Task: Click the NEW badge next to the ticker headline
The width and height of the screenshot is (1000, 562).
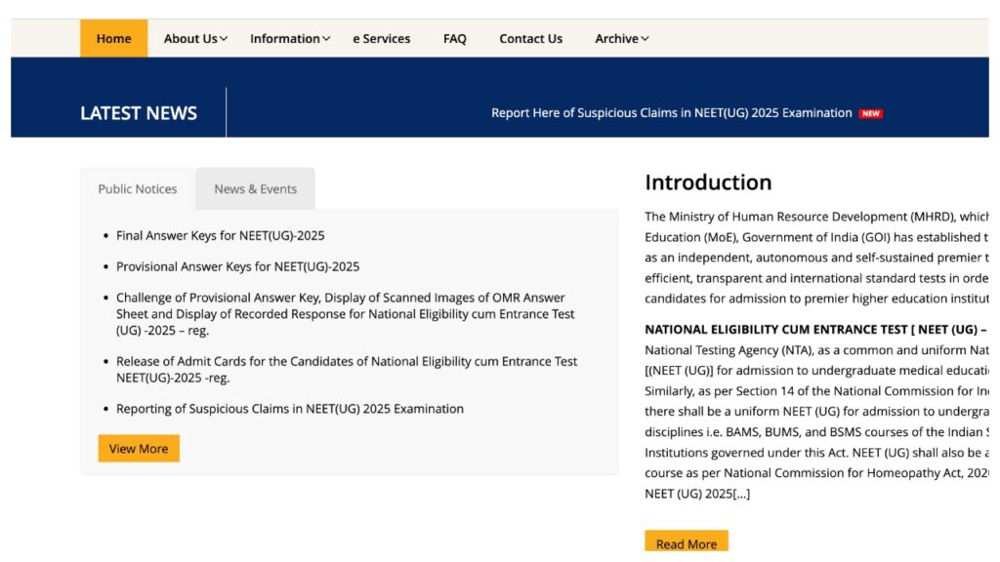Action: (870, 112)
